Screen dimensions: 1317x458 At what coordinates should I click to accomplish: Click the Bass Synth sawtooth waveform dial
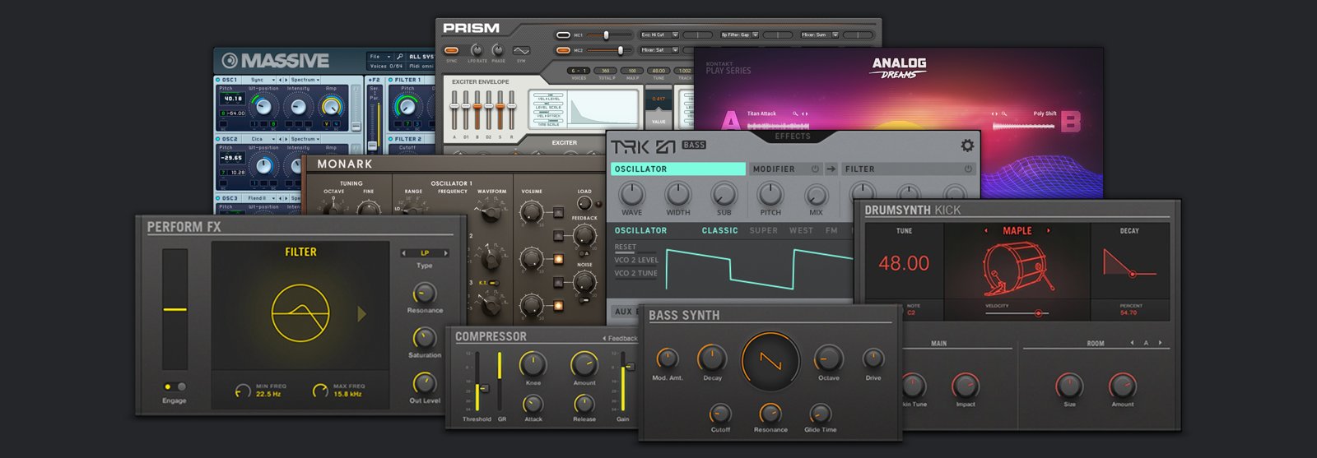tap(770, 362)
